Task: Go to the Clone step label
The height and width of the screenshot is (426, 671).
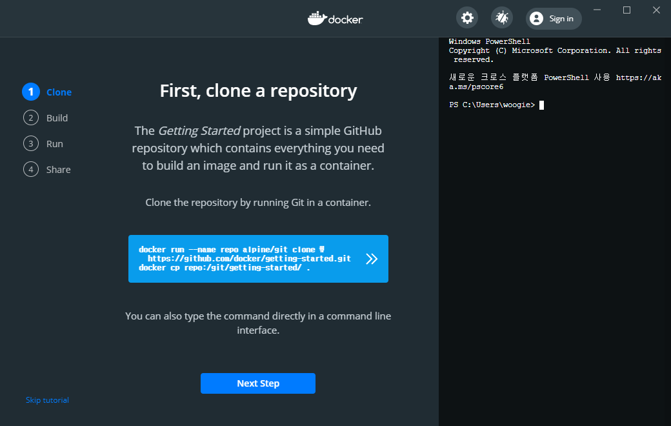Action: point(59,92)
